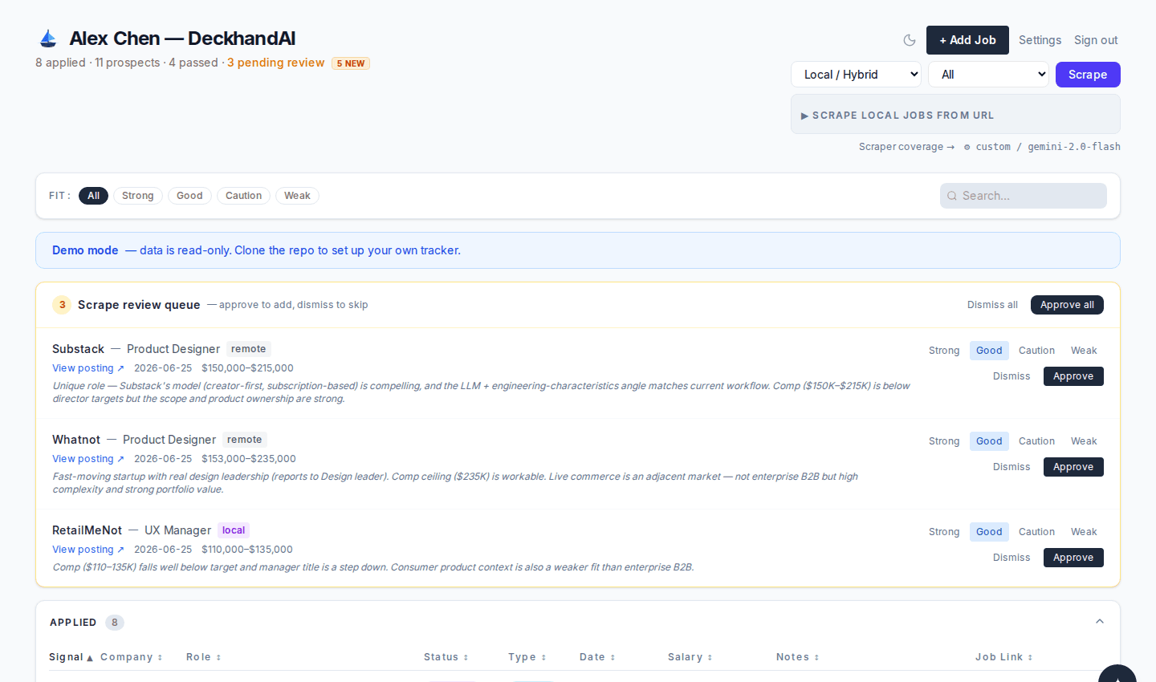The width and height of the screenshot is (1156, 682).
Task: Click the 5 NEW badge
Action: pos(351,63)
